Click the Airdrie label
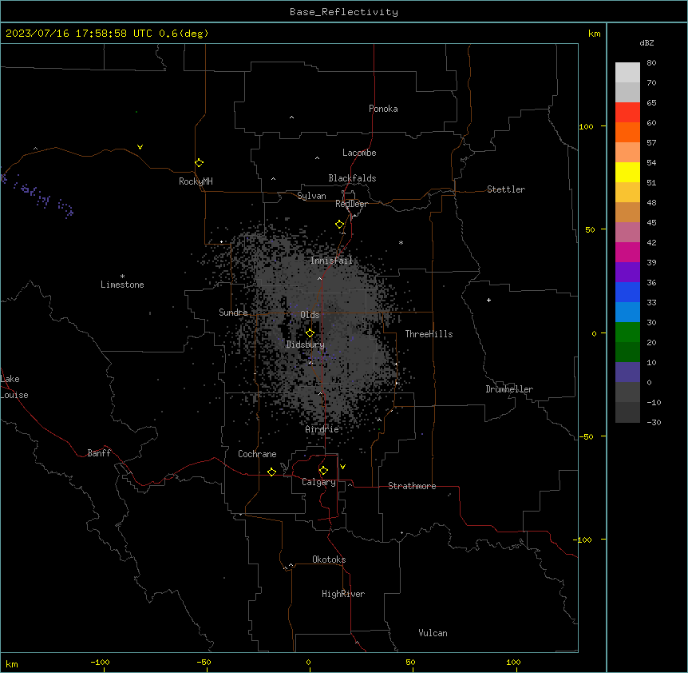Image resolution: width=688 pixels, height=673 pixels. click(x=322, y=429)
